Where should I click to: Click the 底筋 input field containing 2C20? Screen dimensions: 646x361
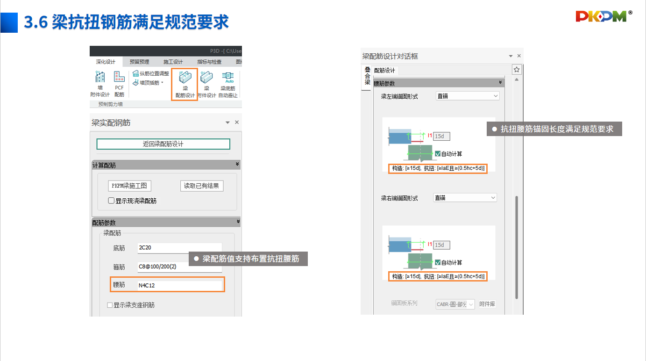(x=179, y=248)
